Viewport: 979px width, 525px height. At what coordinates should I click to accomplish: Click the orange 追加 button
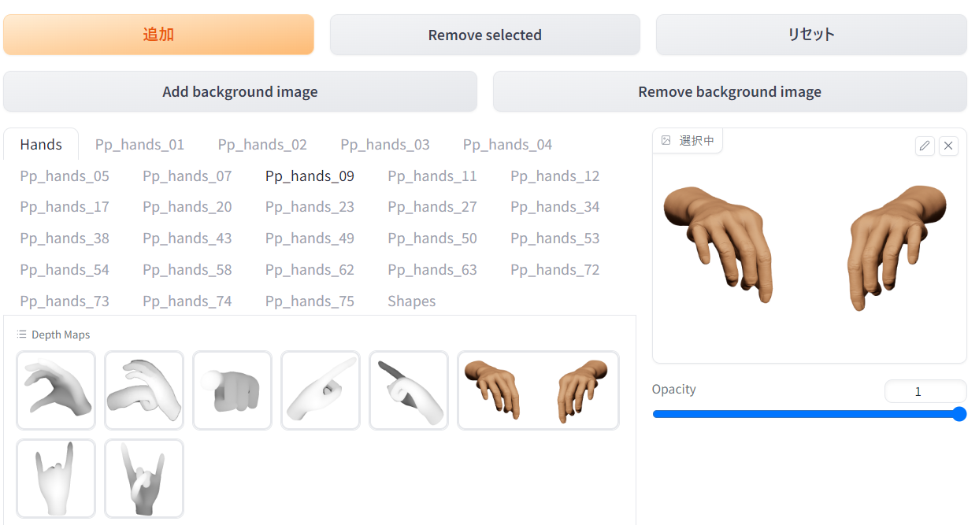(158, 35)
